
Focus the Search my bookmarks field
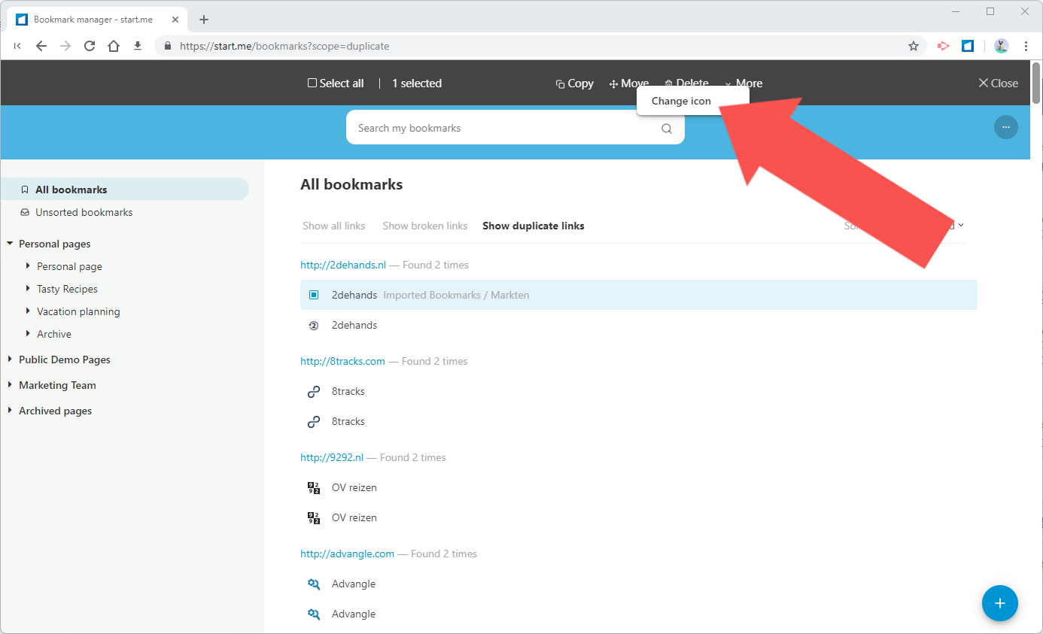tap(515, 127)
